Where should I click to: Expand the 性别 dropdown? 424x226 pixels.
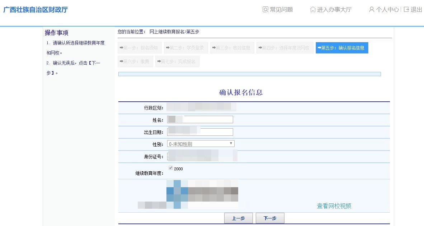point(201,144)
